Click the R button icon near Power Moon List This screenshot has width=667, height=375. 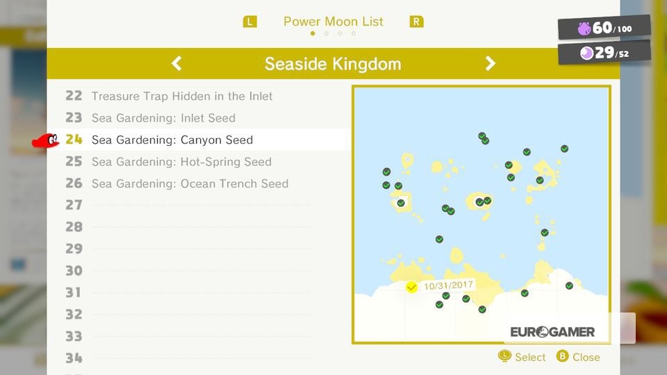[x=416, y=22]
